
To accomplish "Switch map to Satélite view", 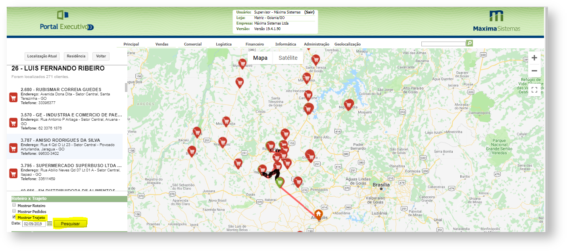I will click(288, 58).
